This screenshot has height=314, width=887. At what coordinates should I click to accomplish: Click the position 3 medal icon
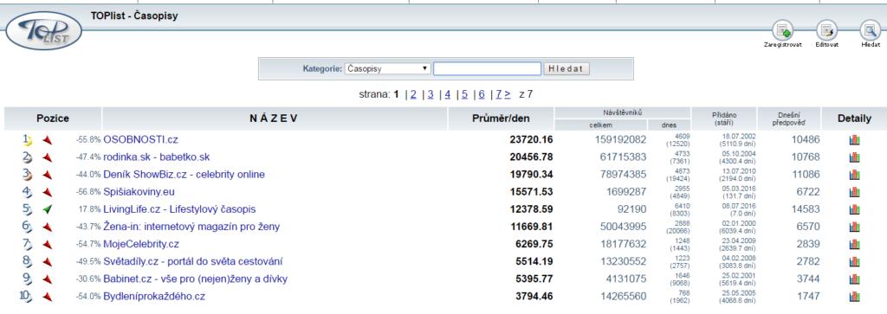27,175
